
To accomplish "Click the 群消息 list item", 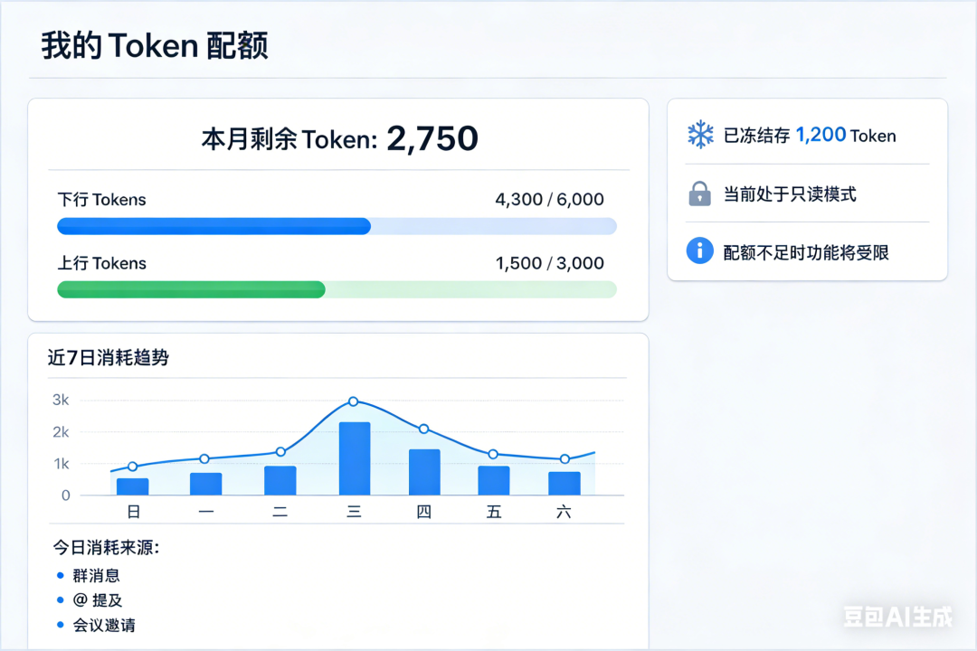I will pos(96,576).
